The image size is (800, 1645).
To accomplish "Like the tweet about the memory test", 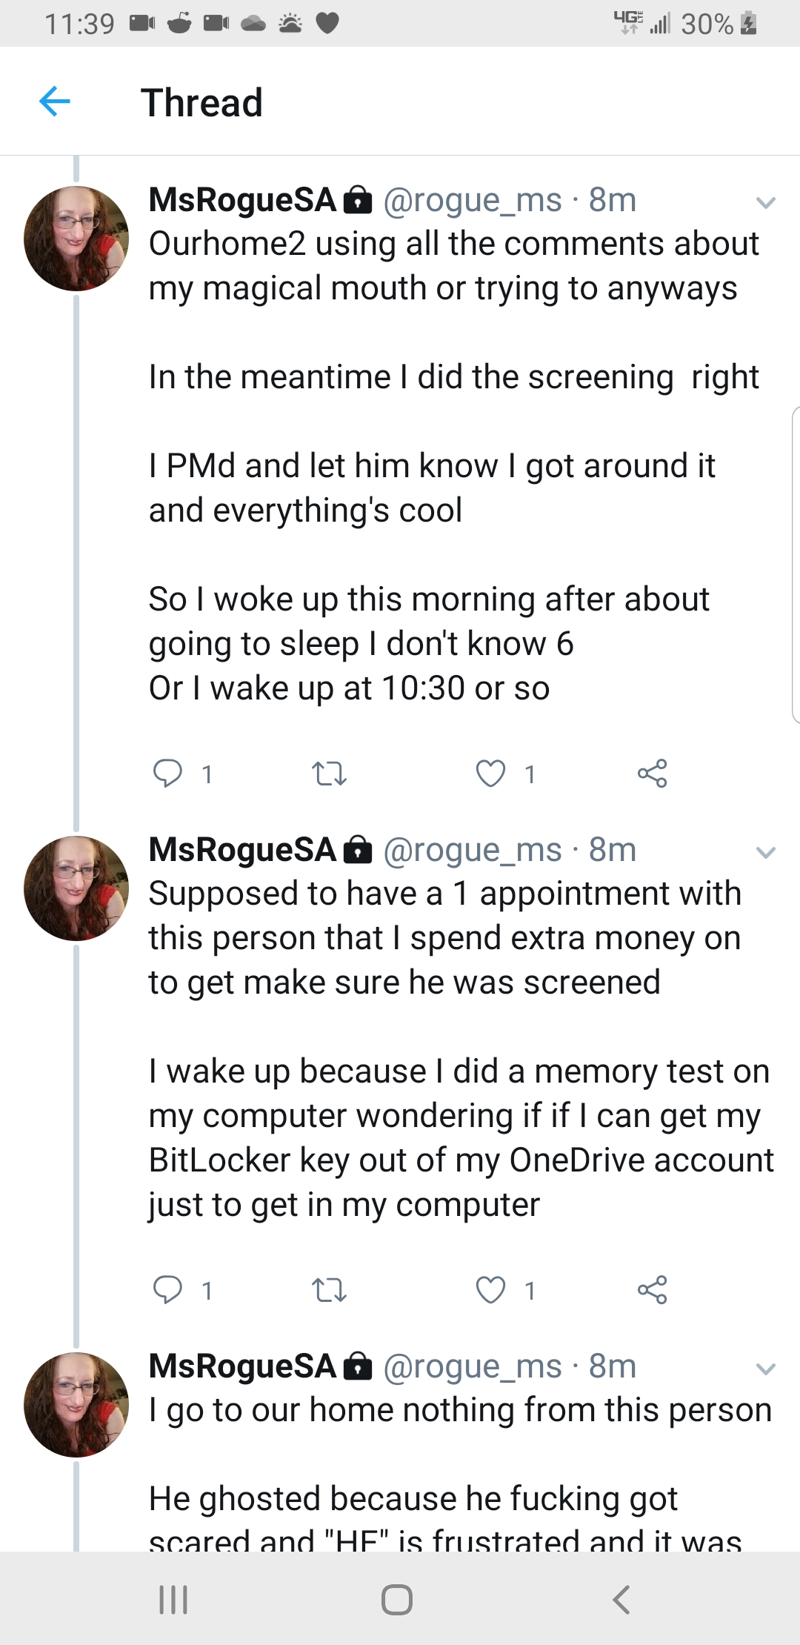I will pos(490,1289).
